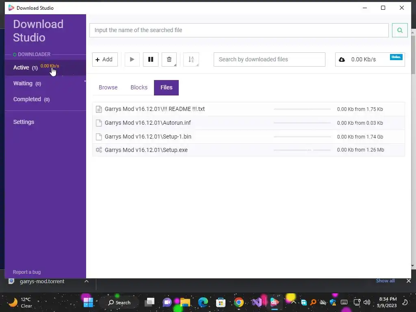Screen dimensions: 416x312
Task: Click '0.00 Kb from 1.74 Gb' size text
Action: point(360,136)
